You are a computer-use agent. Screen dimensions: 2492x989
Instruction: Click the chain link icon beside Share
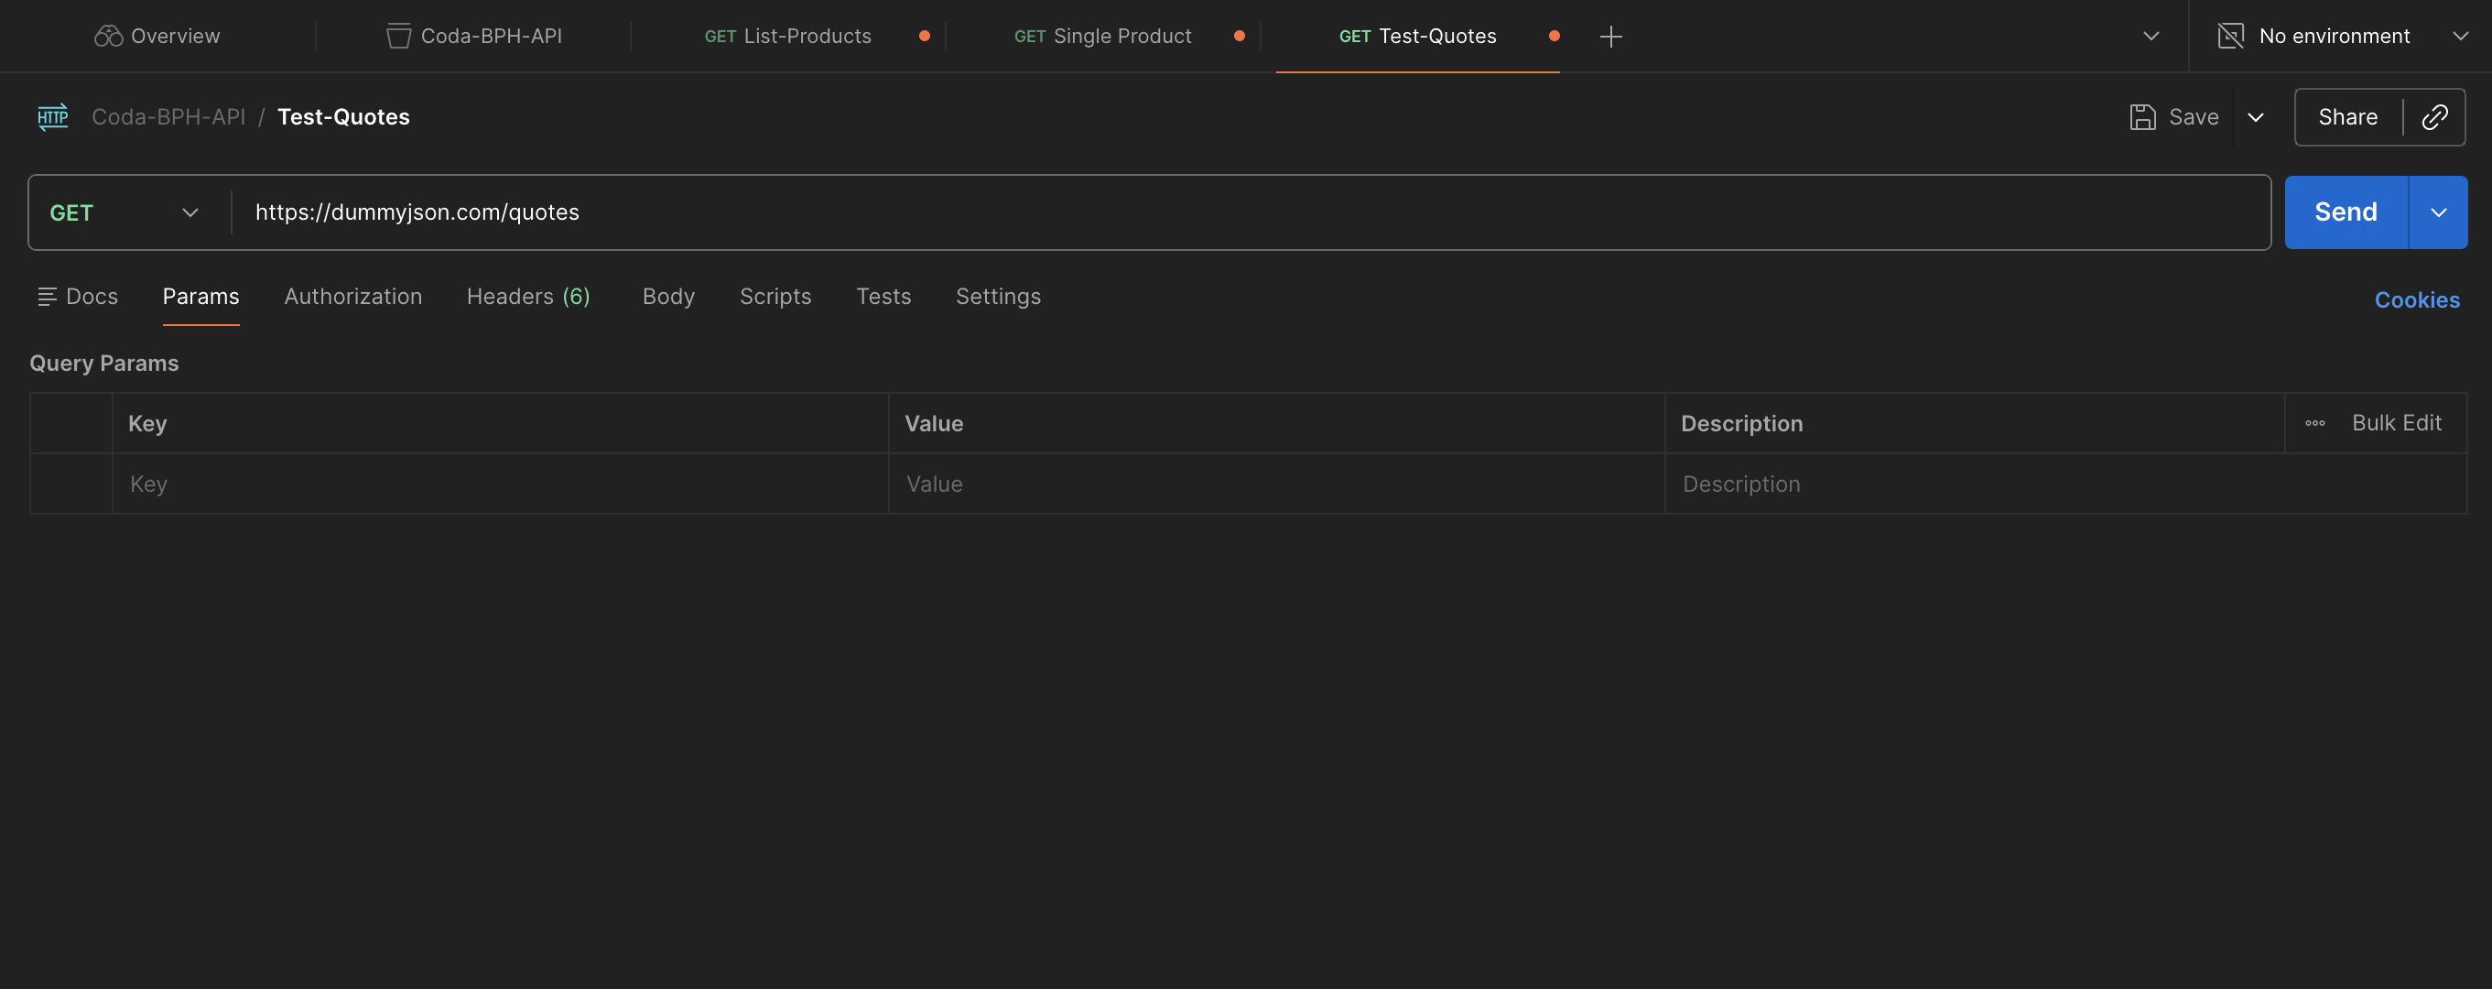pyautogui.click(x=2435, y=117)
